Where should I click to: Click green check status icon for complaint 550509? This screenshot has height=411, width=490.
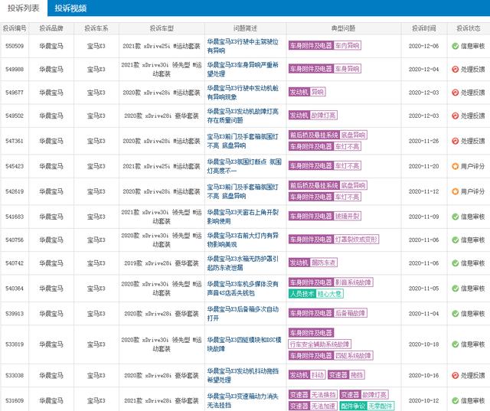(455, 46)
